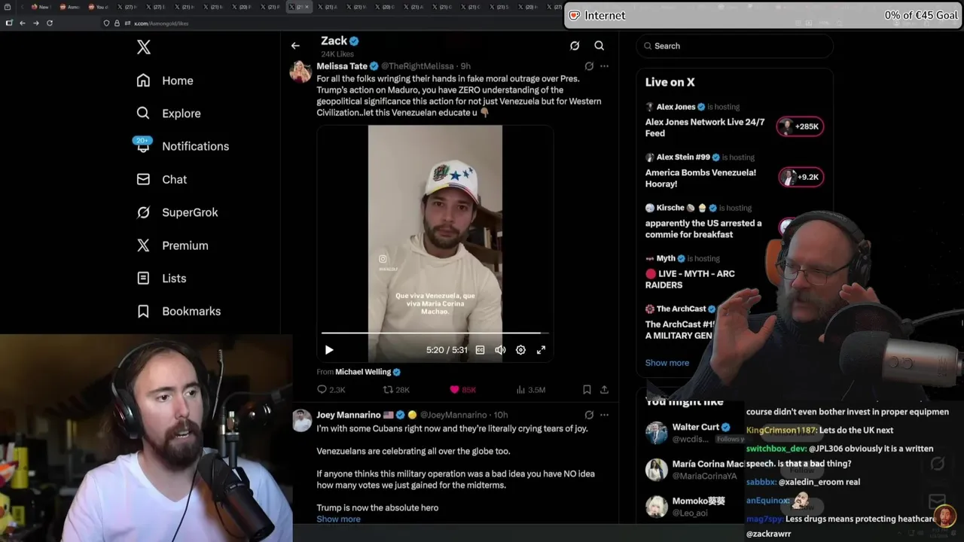The image size is (964, 542).
Task: Click the search icon in the profile header
Action: click(599, 46)
